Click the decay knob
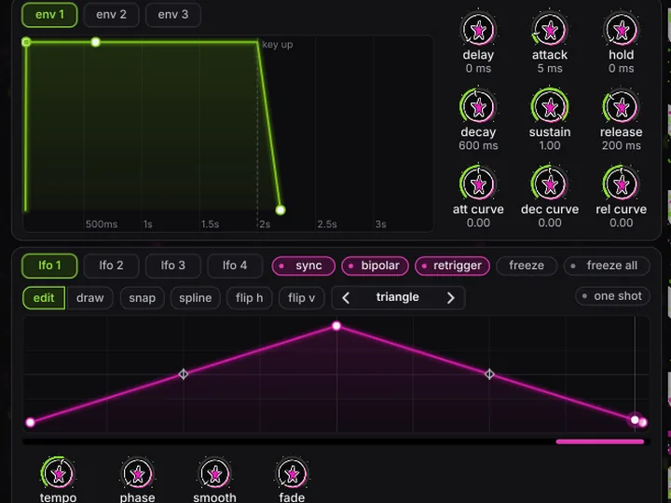The width and height of the screenshot is (671, 503). (x=478, y=107)
